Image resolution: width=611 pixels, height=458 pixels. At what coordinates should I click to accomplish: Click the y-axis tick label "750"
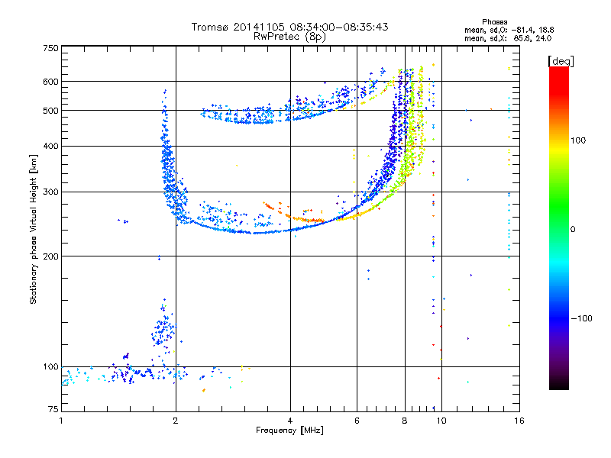(x=50, y=48)
